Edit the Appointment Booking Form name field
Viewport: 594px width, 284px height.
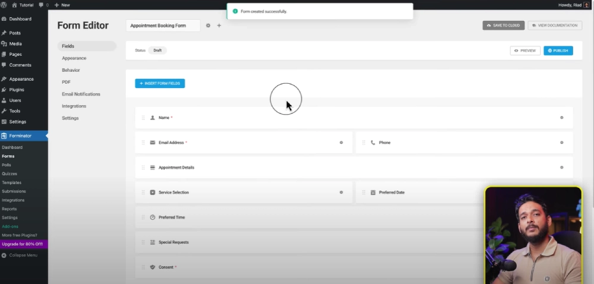(163, 26)
